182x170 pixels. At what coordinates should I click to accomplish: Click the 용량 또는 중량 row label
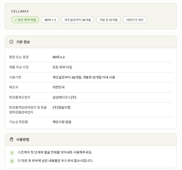[x=19, y=57]
